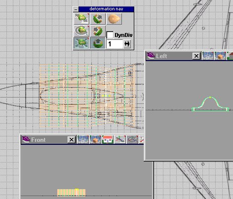Click the axes icon in the Front view toolbar
This screenshot has height=199, width=233.
click(x=120, y=140)
